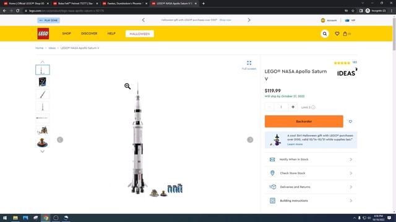
Task: Open the wishlist heart in header
Action: click(x=337, y=33)
